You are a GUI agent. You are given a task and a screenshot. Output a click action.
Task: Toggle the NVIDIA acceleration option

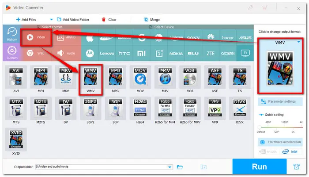point(268,152)
